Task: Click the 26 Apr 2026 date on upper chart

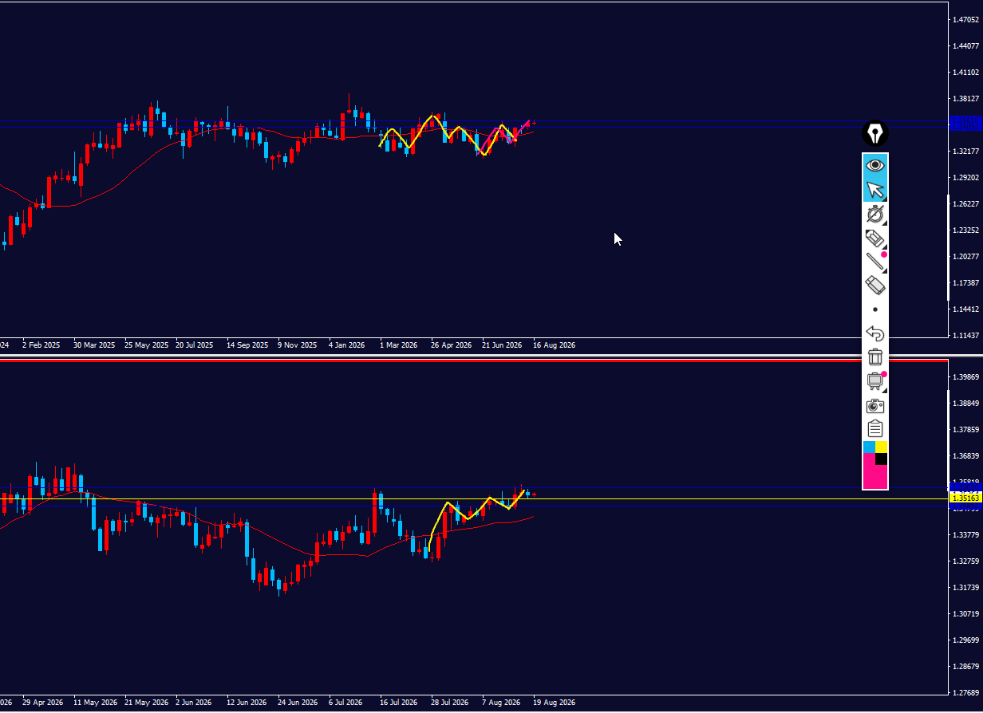Action: click(451, 345)
